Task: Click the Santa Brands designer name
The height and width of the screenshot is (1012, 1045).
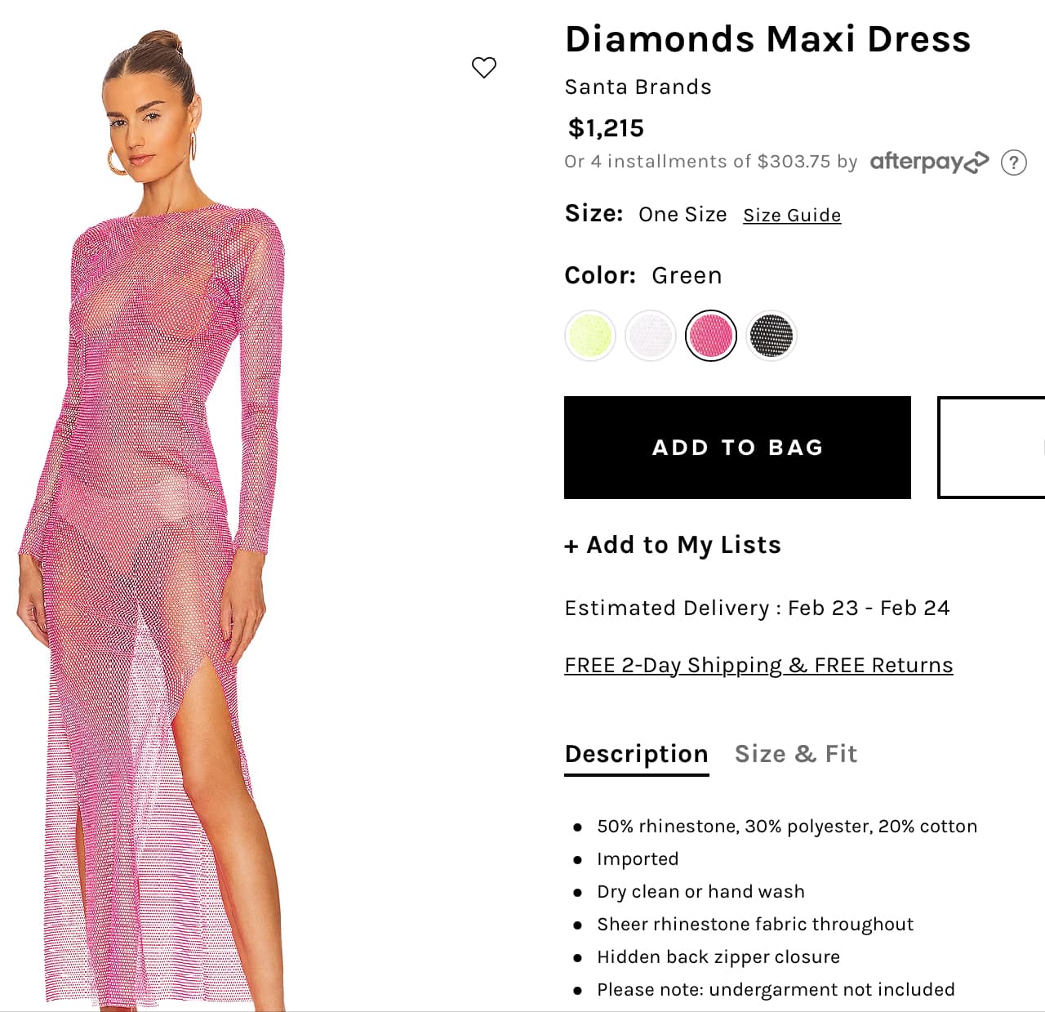Action: 638,87
